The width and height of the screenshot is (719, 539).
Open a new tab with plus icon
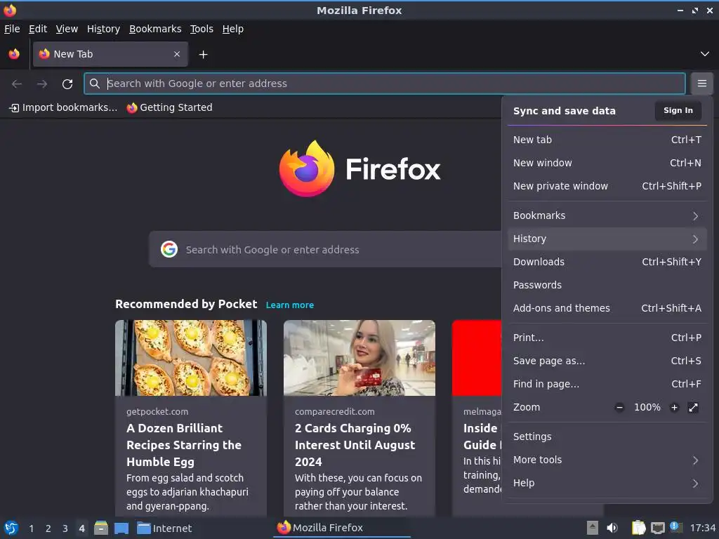203,55
